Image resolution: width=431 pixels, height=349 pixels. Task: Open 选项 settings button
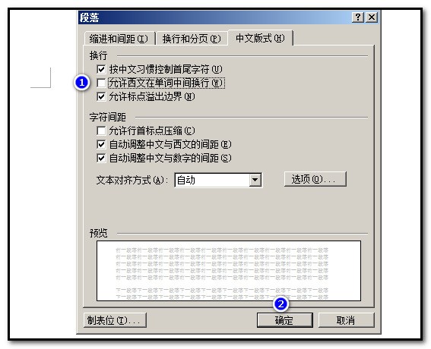315,180
